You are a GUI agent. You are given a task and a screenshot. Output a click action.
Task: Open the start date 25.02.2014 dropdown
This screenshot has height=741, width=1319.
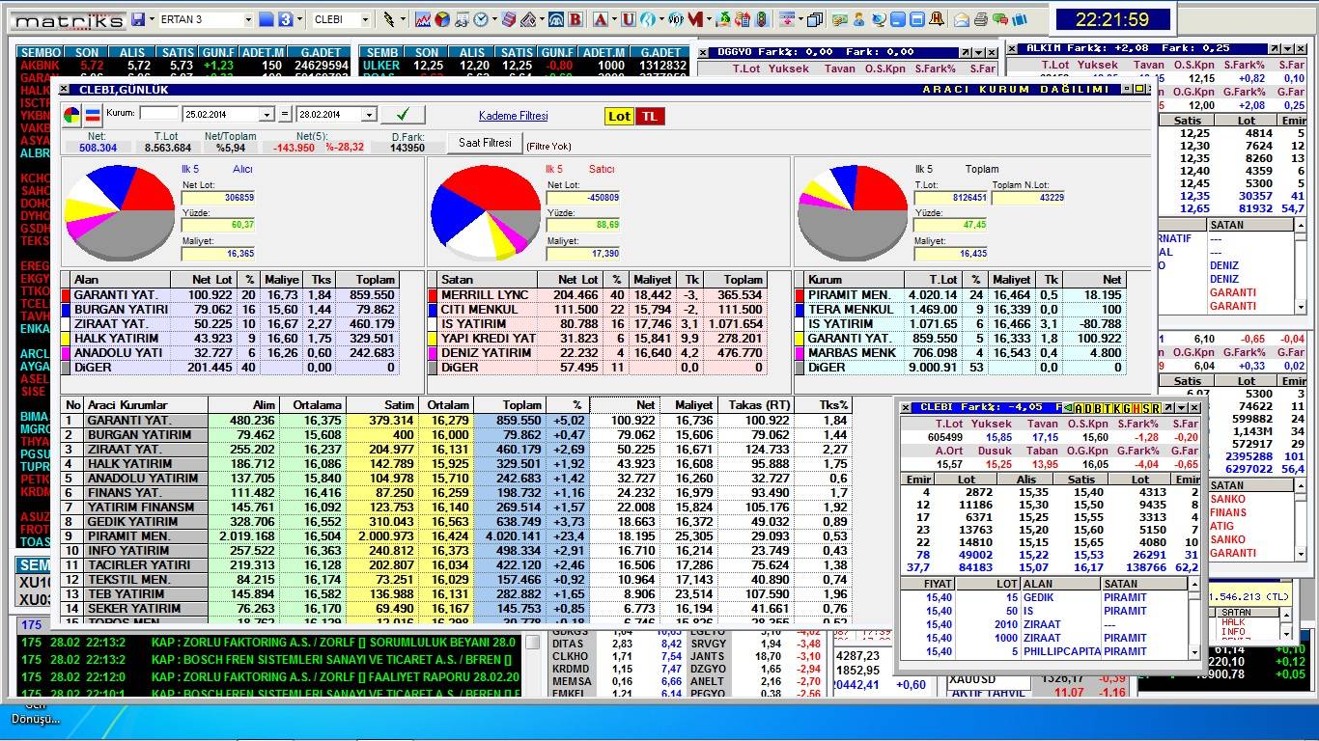coord(267,115)
